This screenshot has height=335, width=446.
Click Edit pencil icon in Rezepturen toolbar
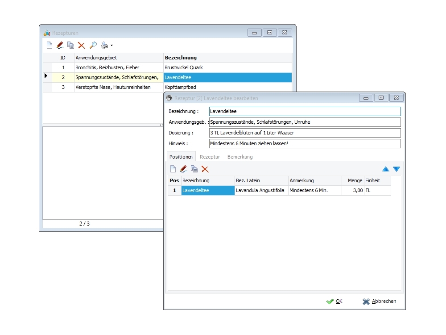(60, 45)
